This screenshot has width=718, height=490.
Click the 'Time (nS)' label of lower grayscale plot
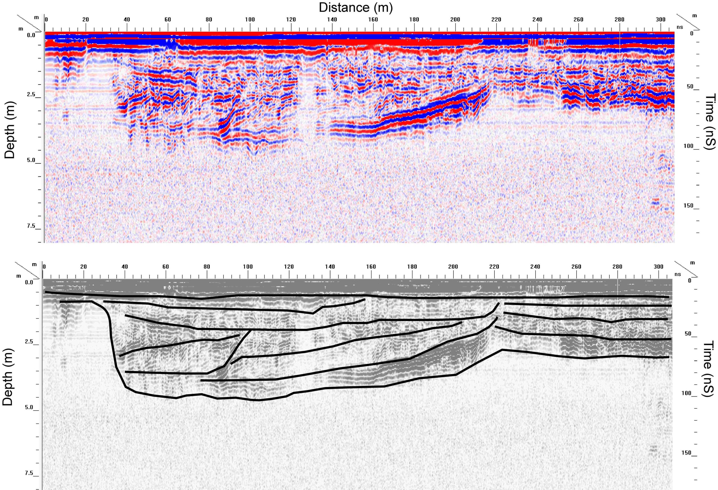click(708, 368)
